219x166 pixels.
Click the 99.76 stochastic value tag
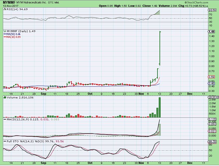[211, 142]
